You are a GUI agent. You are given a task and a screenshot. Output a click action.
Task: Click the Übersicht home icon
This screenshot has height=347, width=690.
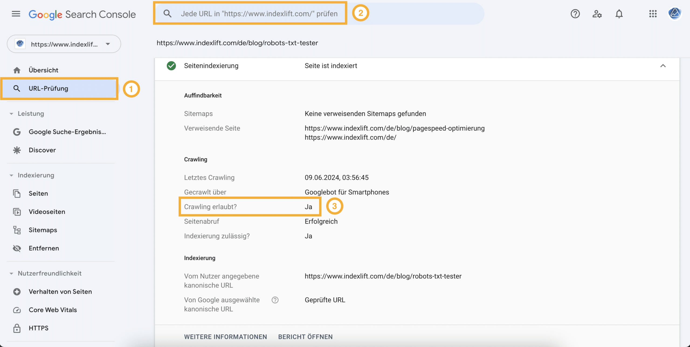17,70
